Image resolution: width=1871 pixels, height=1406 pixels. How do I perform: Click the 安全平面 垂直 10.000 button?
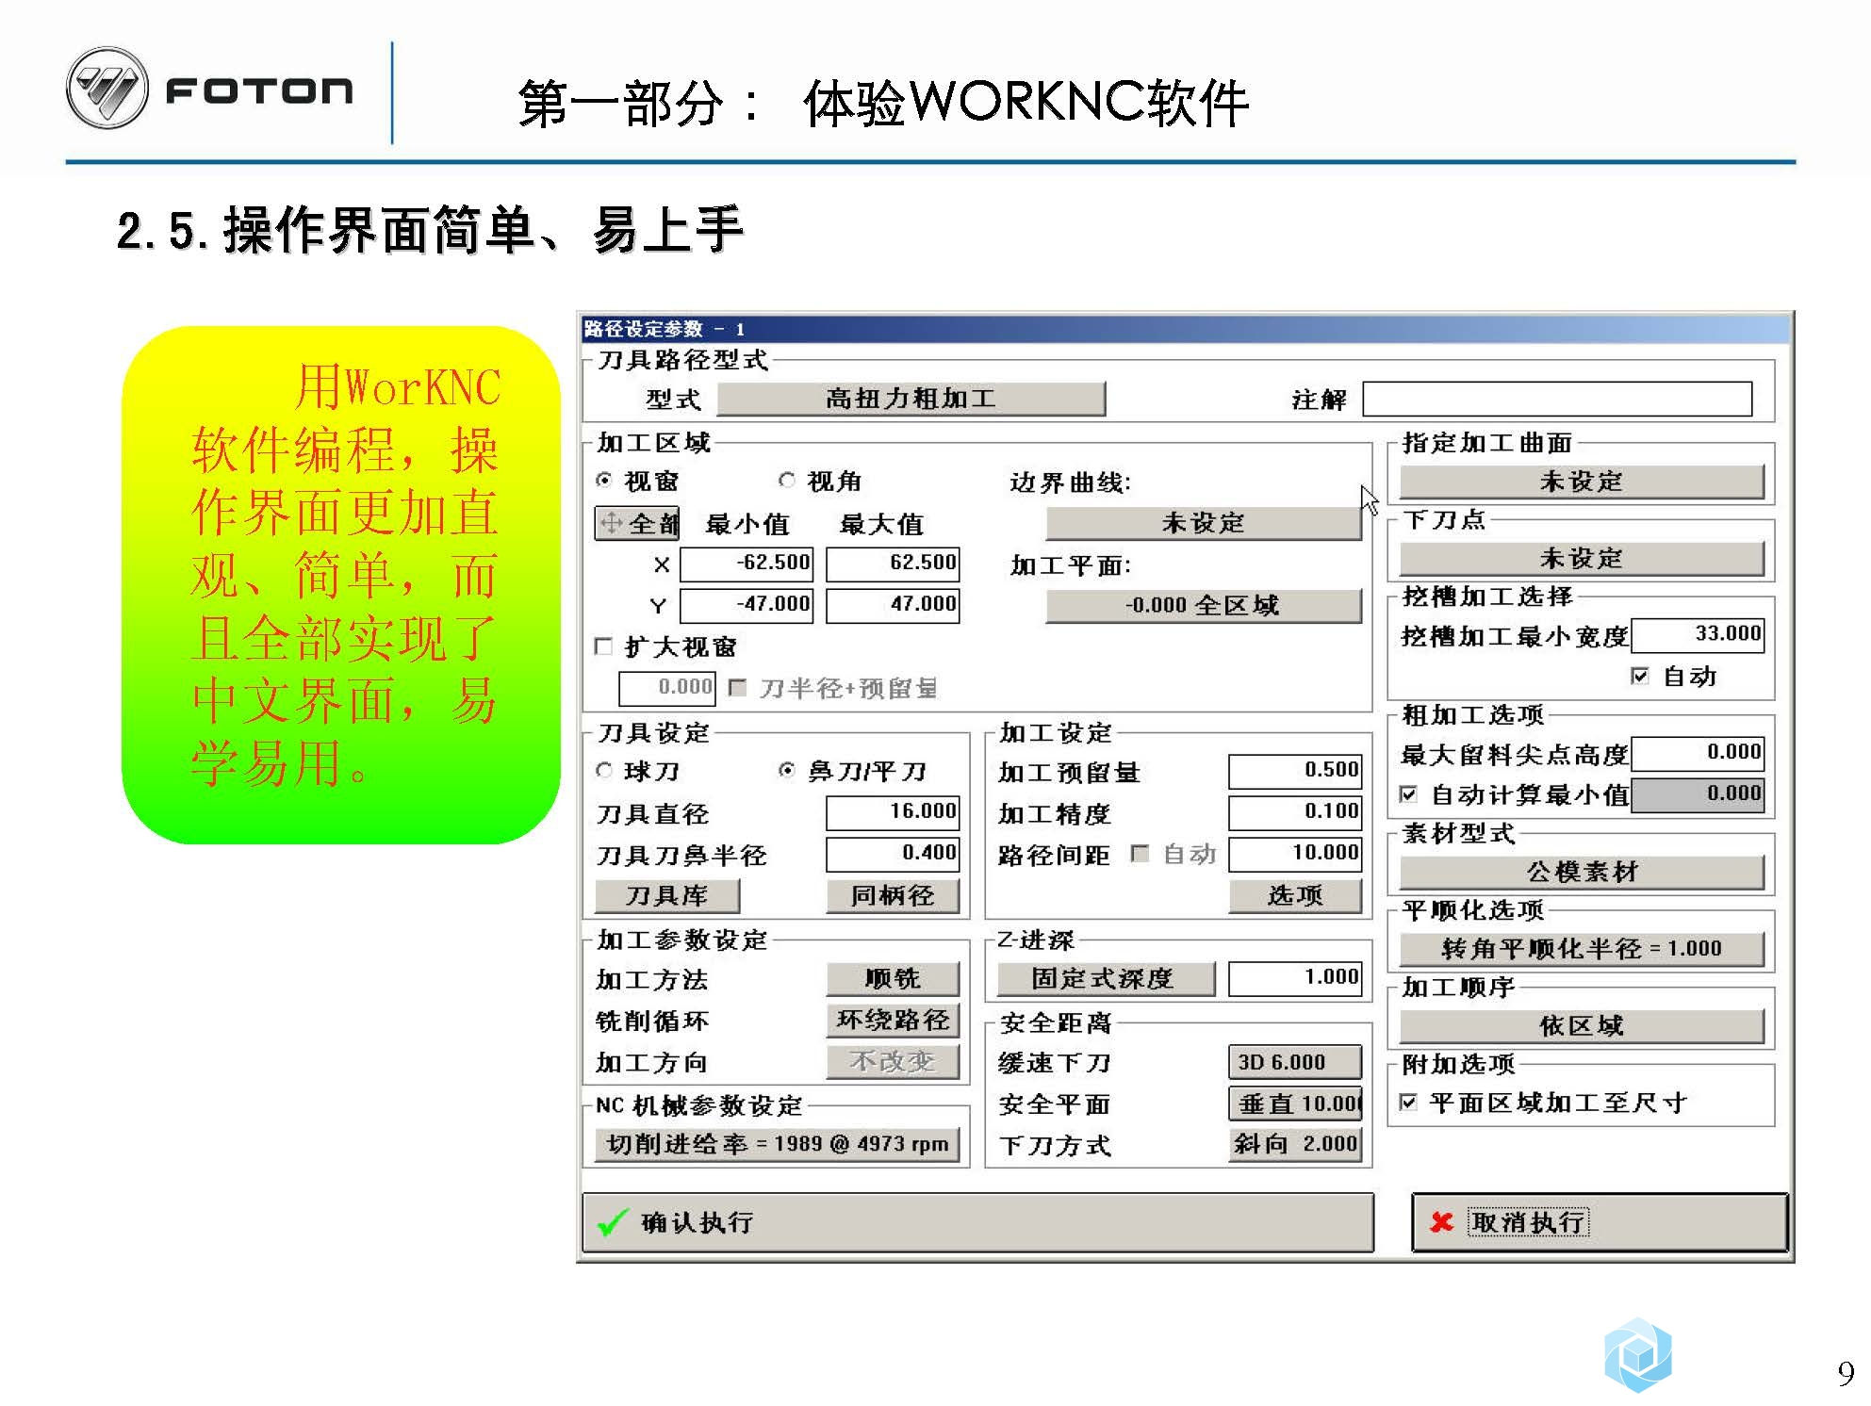[1295, 1103]
